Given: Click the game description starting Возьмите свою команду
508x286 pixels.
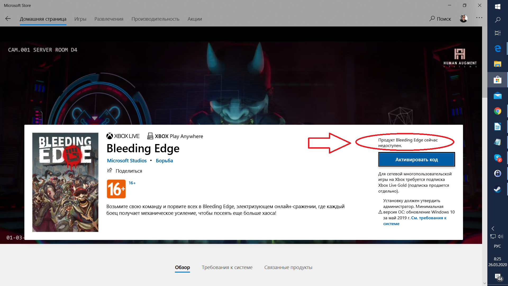Looking at the screenshot, I should pyautogui.click(x=225, y=210).
